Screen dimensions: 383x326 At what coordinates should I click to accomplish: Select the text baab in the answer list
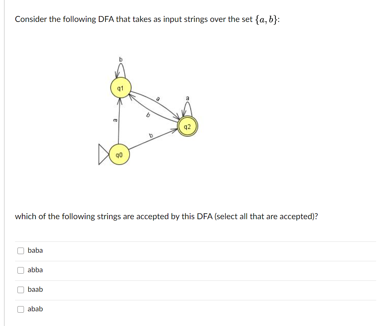click(x=35, y=289)
